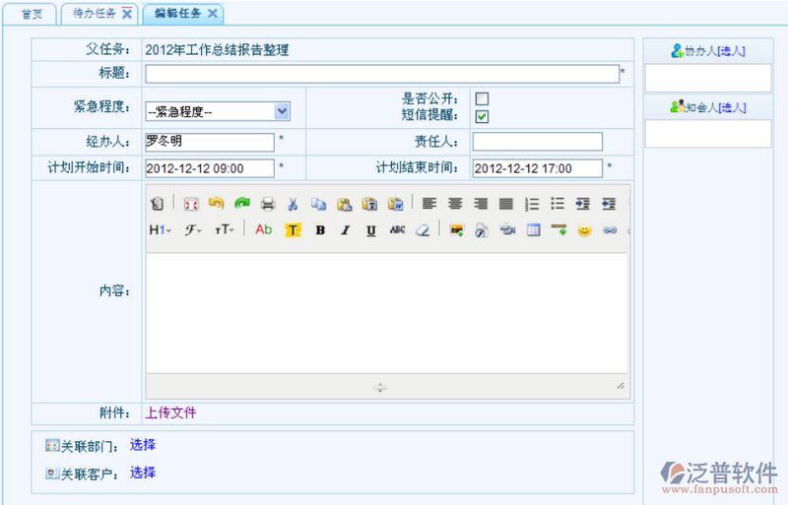Go to the 首页 tab
The height and width of the screenshot is (505, 788).
click(x=33, y=13)
